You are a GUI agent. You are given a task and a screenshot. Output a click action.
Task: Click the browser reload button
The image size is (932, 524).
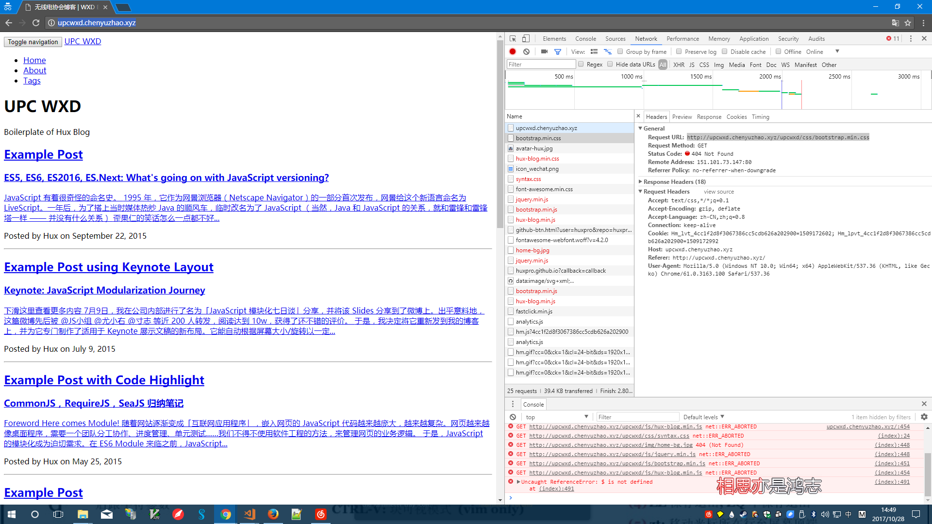click(36, 23)
